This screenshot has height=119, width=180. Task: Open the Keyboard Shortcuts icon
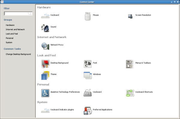130,93
